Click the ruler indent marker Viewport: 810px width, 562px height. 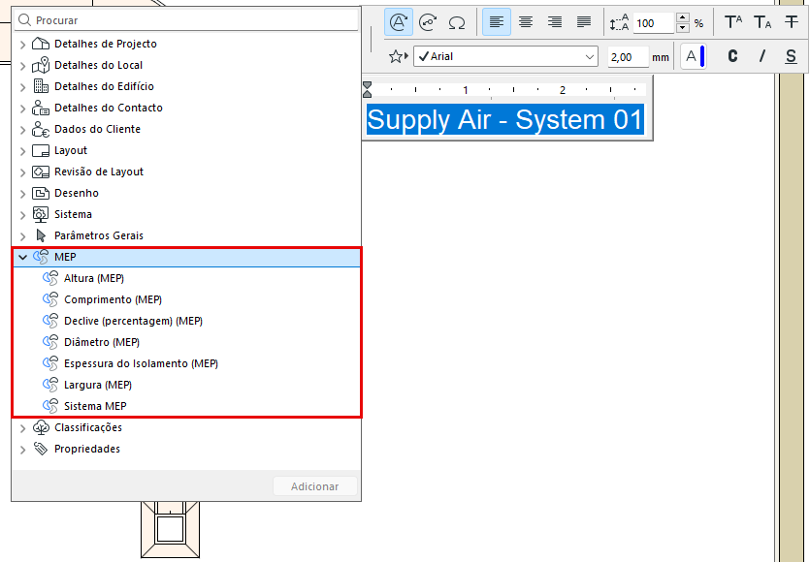[x=368, y=89]
